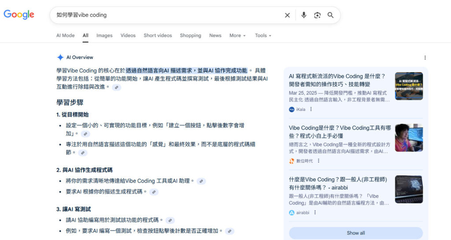Open the iKala article thumbnail image

pyautogui.click(x=409, y=86)
